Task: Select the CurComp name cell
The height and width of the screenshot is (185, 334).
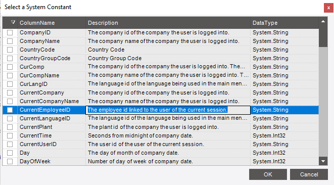Action: point(52,67)
